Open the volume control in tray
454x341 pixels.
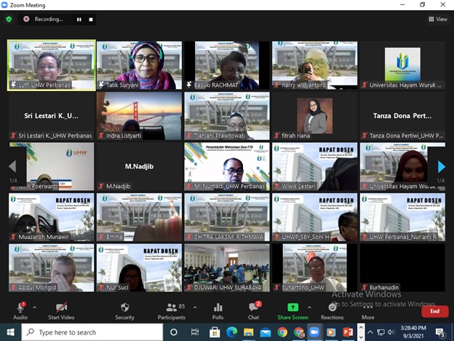(x=391, y=332)
